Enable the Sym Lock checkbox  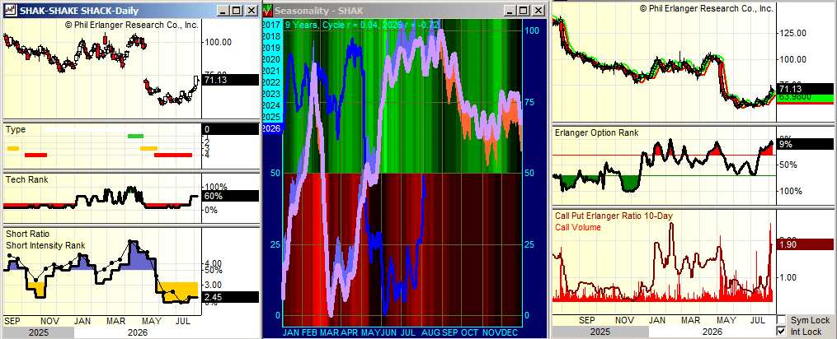(781, 320)
